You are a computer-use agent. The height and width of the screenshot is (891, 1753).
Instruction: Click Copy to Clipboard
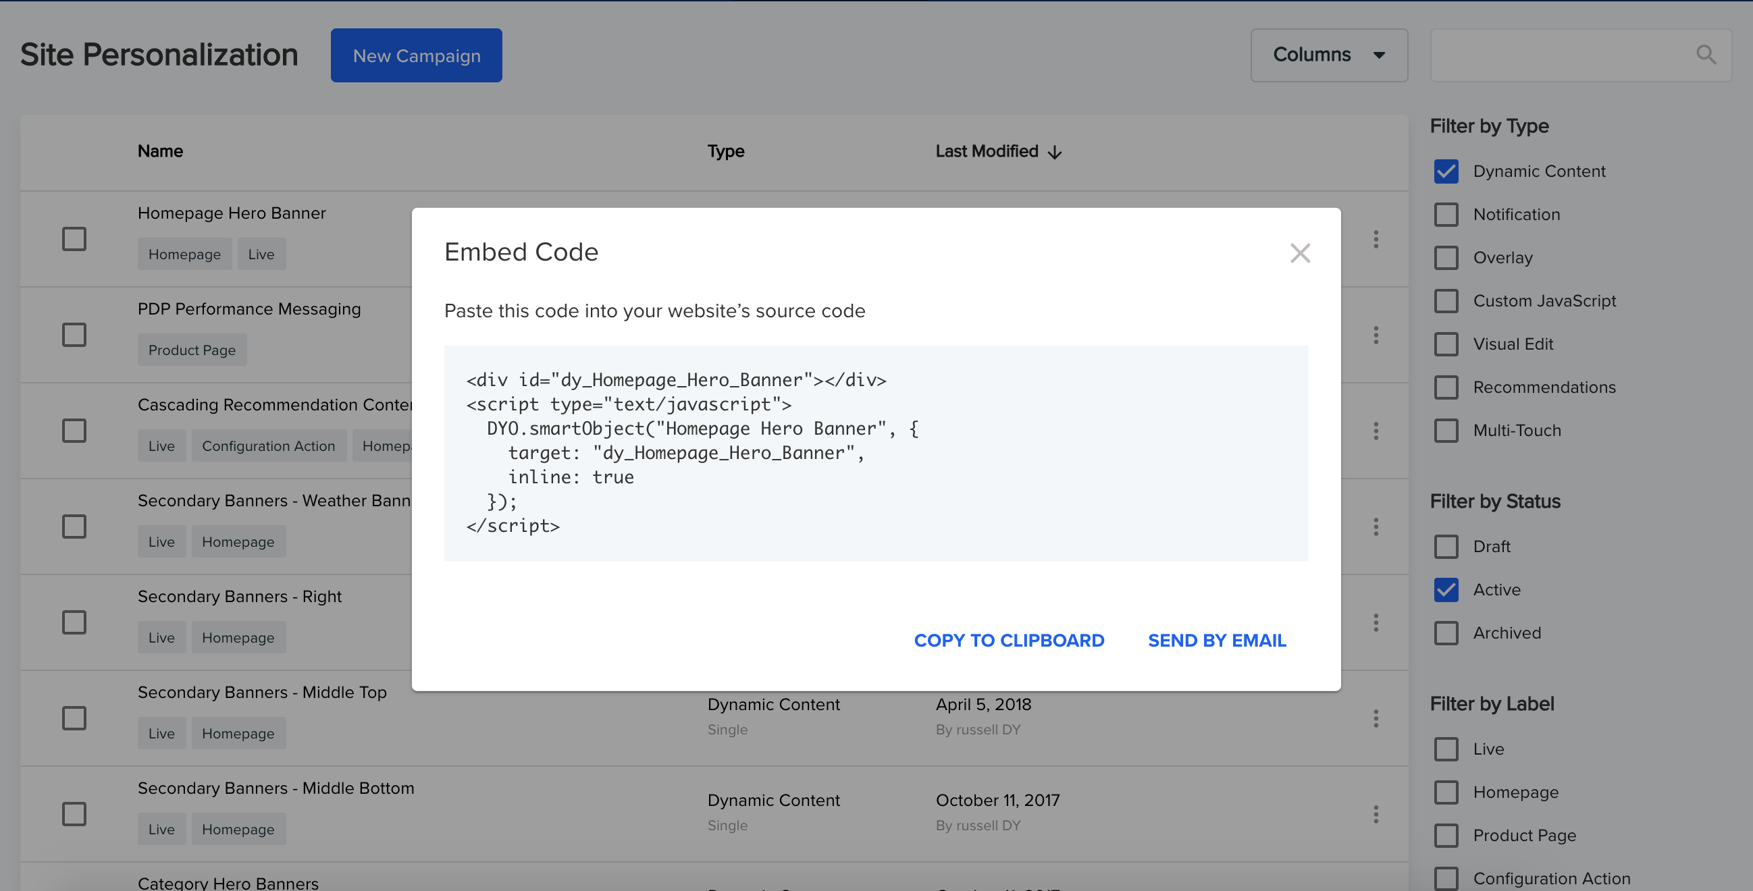click(x=1009, y=641)
